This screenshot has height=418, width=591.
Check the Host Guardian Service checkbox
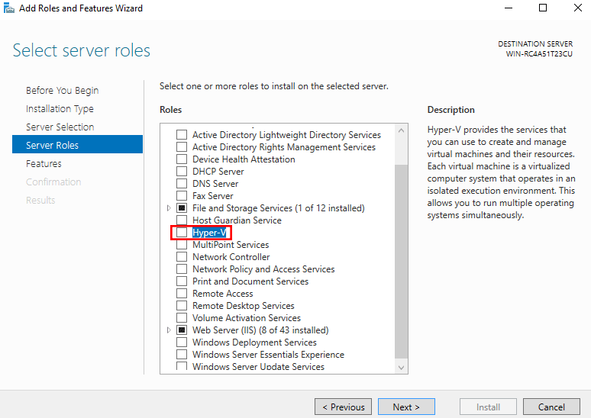coord(182,220)
